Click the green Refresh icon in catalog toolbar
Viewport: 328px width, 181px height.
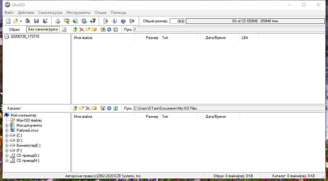coord(116,108)
